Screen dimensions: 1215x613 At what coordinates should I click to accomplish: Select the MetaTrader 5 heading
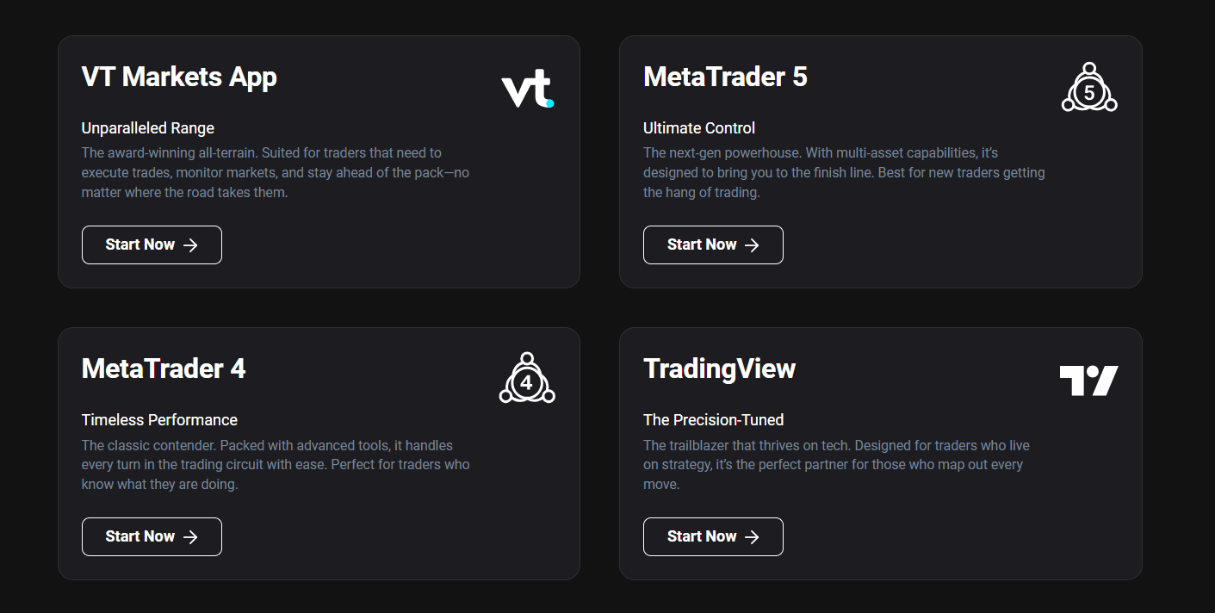pos(725,77)
